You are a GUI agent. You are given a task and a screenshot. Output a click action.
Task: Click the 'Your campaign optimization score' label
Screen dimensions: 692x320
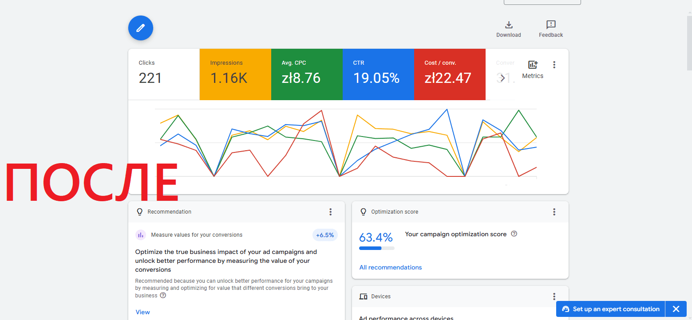point(456,234)
